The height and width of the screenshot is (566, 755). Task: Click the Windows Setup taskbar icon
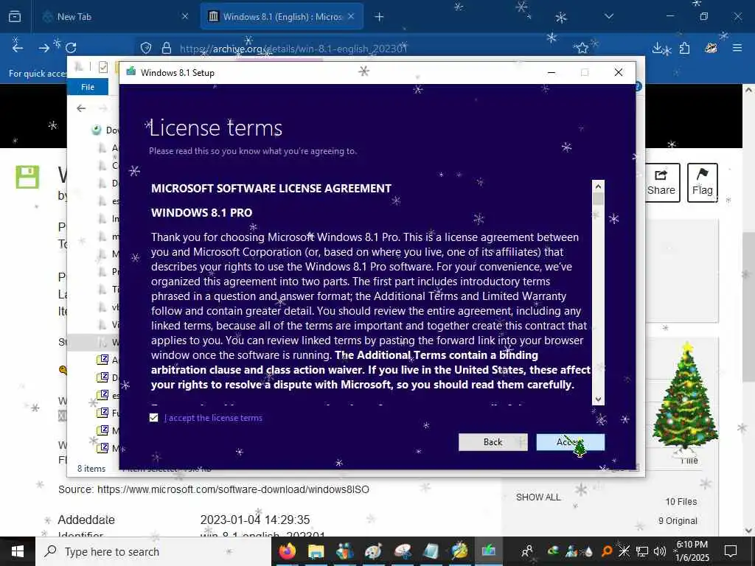(x=488, y=551)
